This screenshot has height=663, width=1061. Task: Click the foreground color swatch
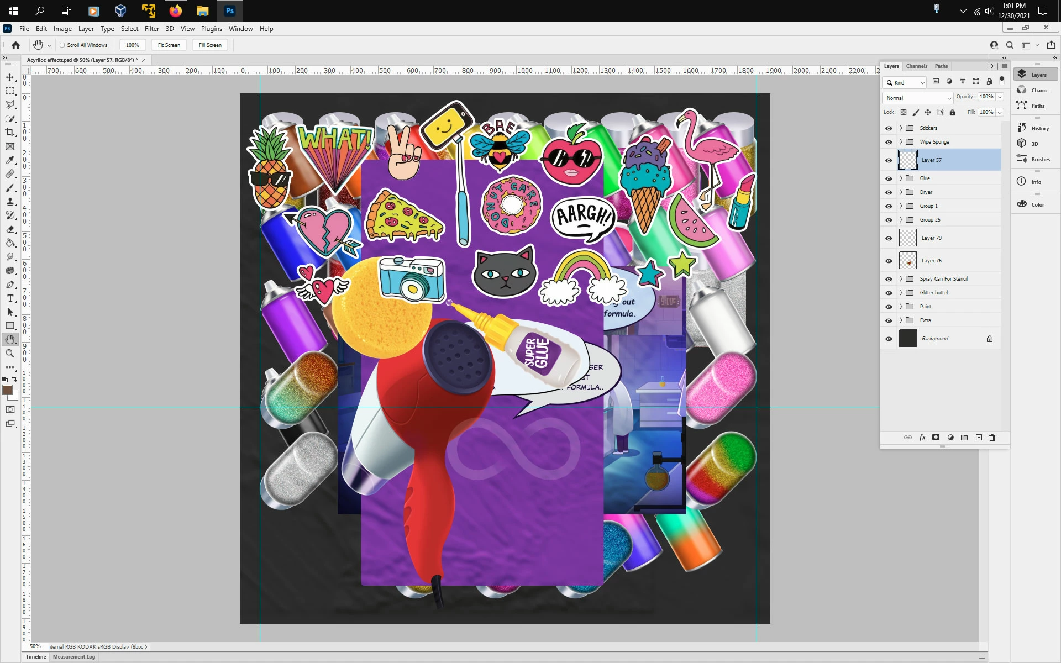point(7,390)
